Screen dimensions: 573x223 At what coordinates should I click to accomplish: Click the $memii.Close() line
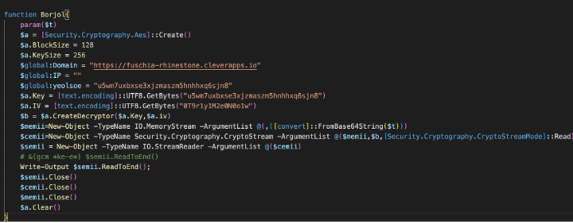point(49,197)
